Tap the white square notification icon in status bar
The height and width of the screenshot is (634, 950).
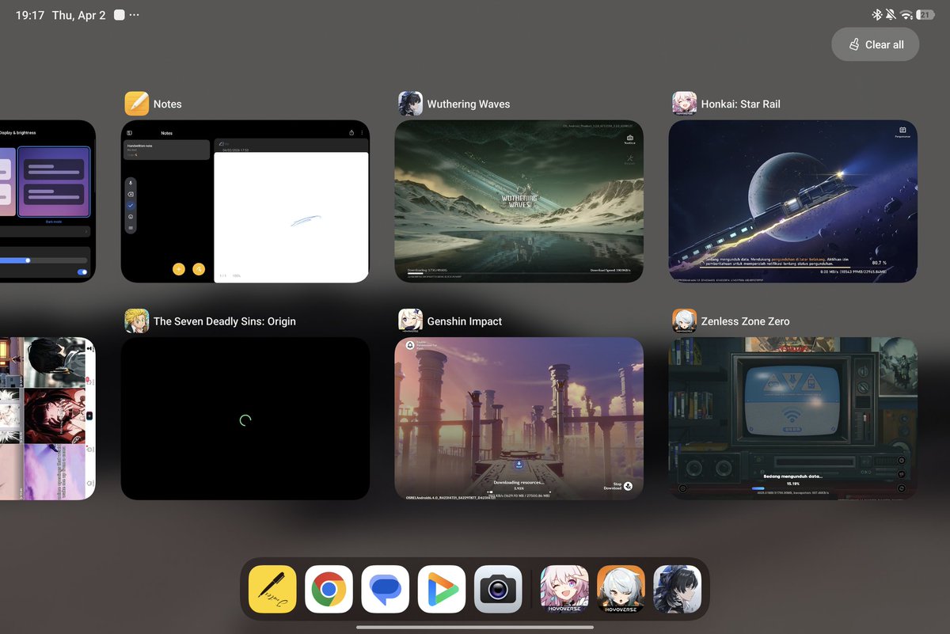point(119,15)
